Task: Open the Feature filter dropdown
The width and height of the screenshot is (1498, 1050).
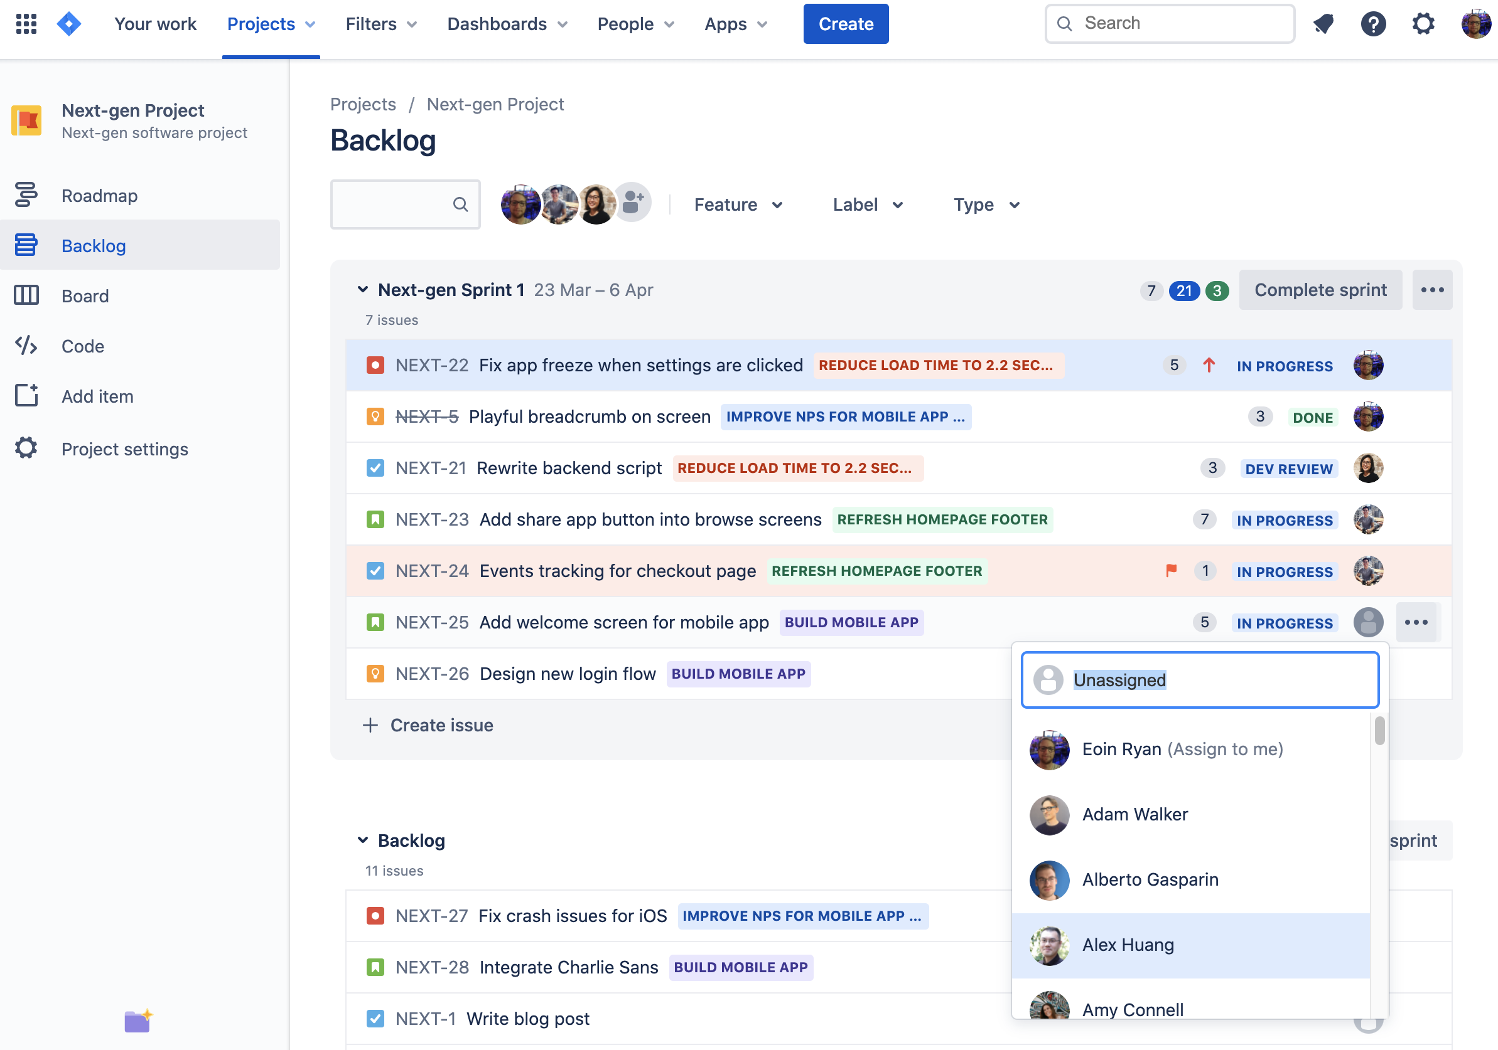Action: click(x=738, y=204)
